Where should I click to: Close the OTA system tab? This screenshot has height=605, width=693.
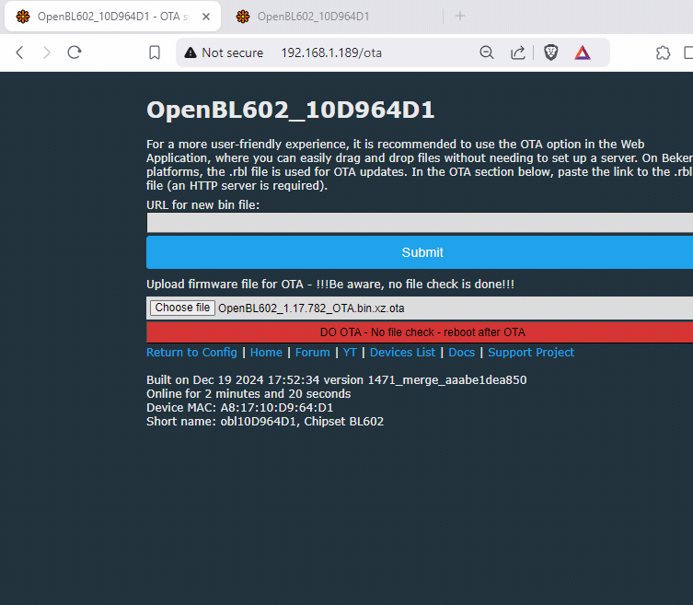pyautogui.click(x=206, y=17)
